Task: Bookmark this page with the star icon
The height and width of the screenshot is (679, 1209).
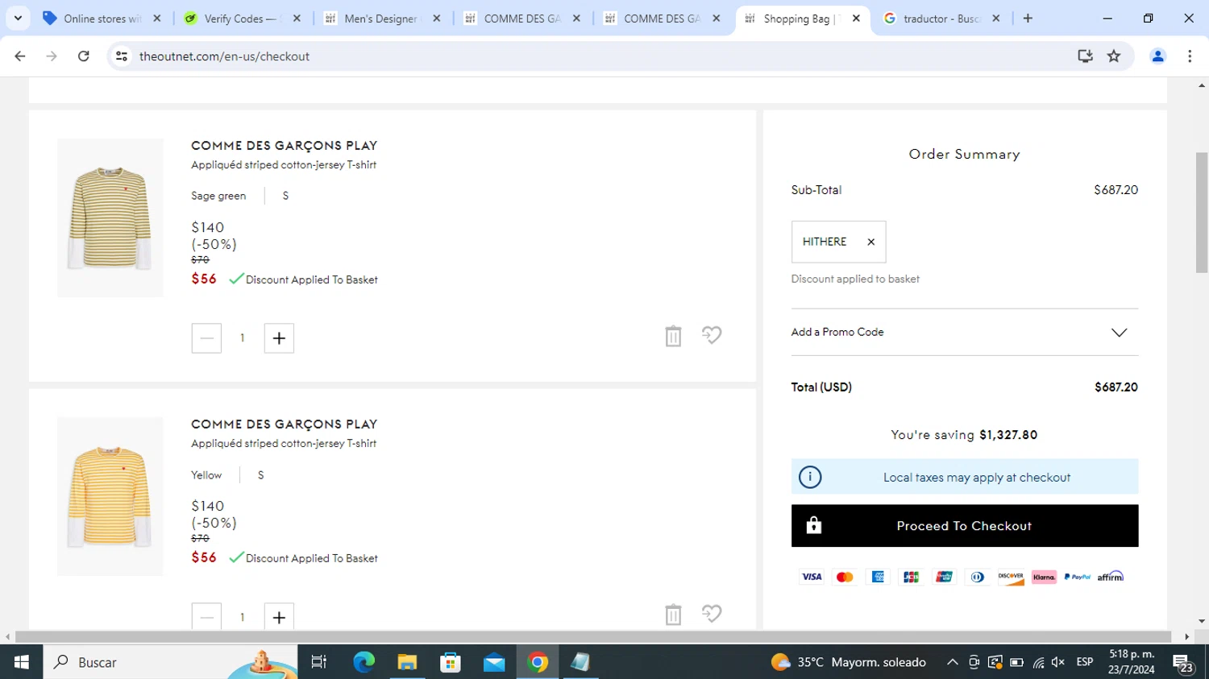Action: [x=1114, y=56]
